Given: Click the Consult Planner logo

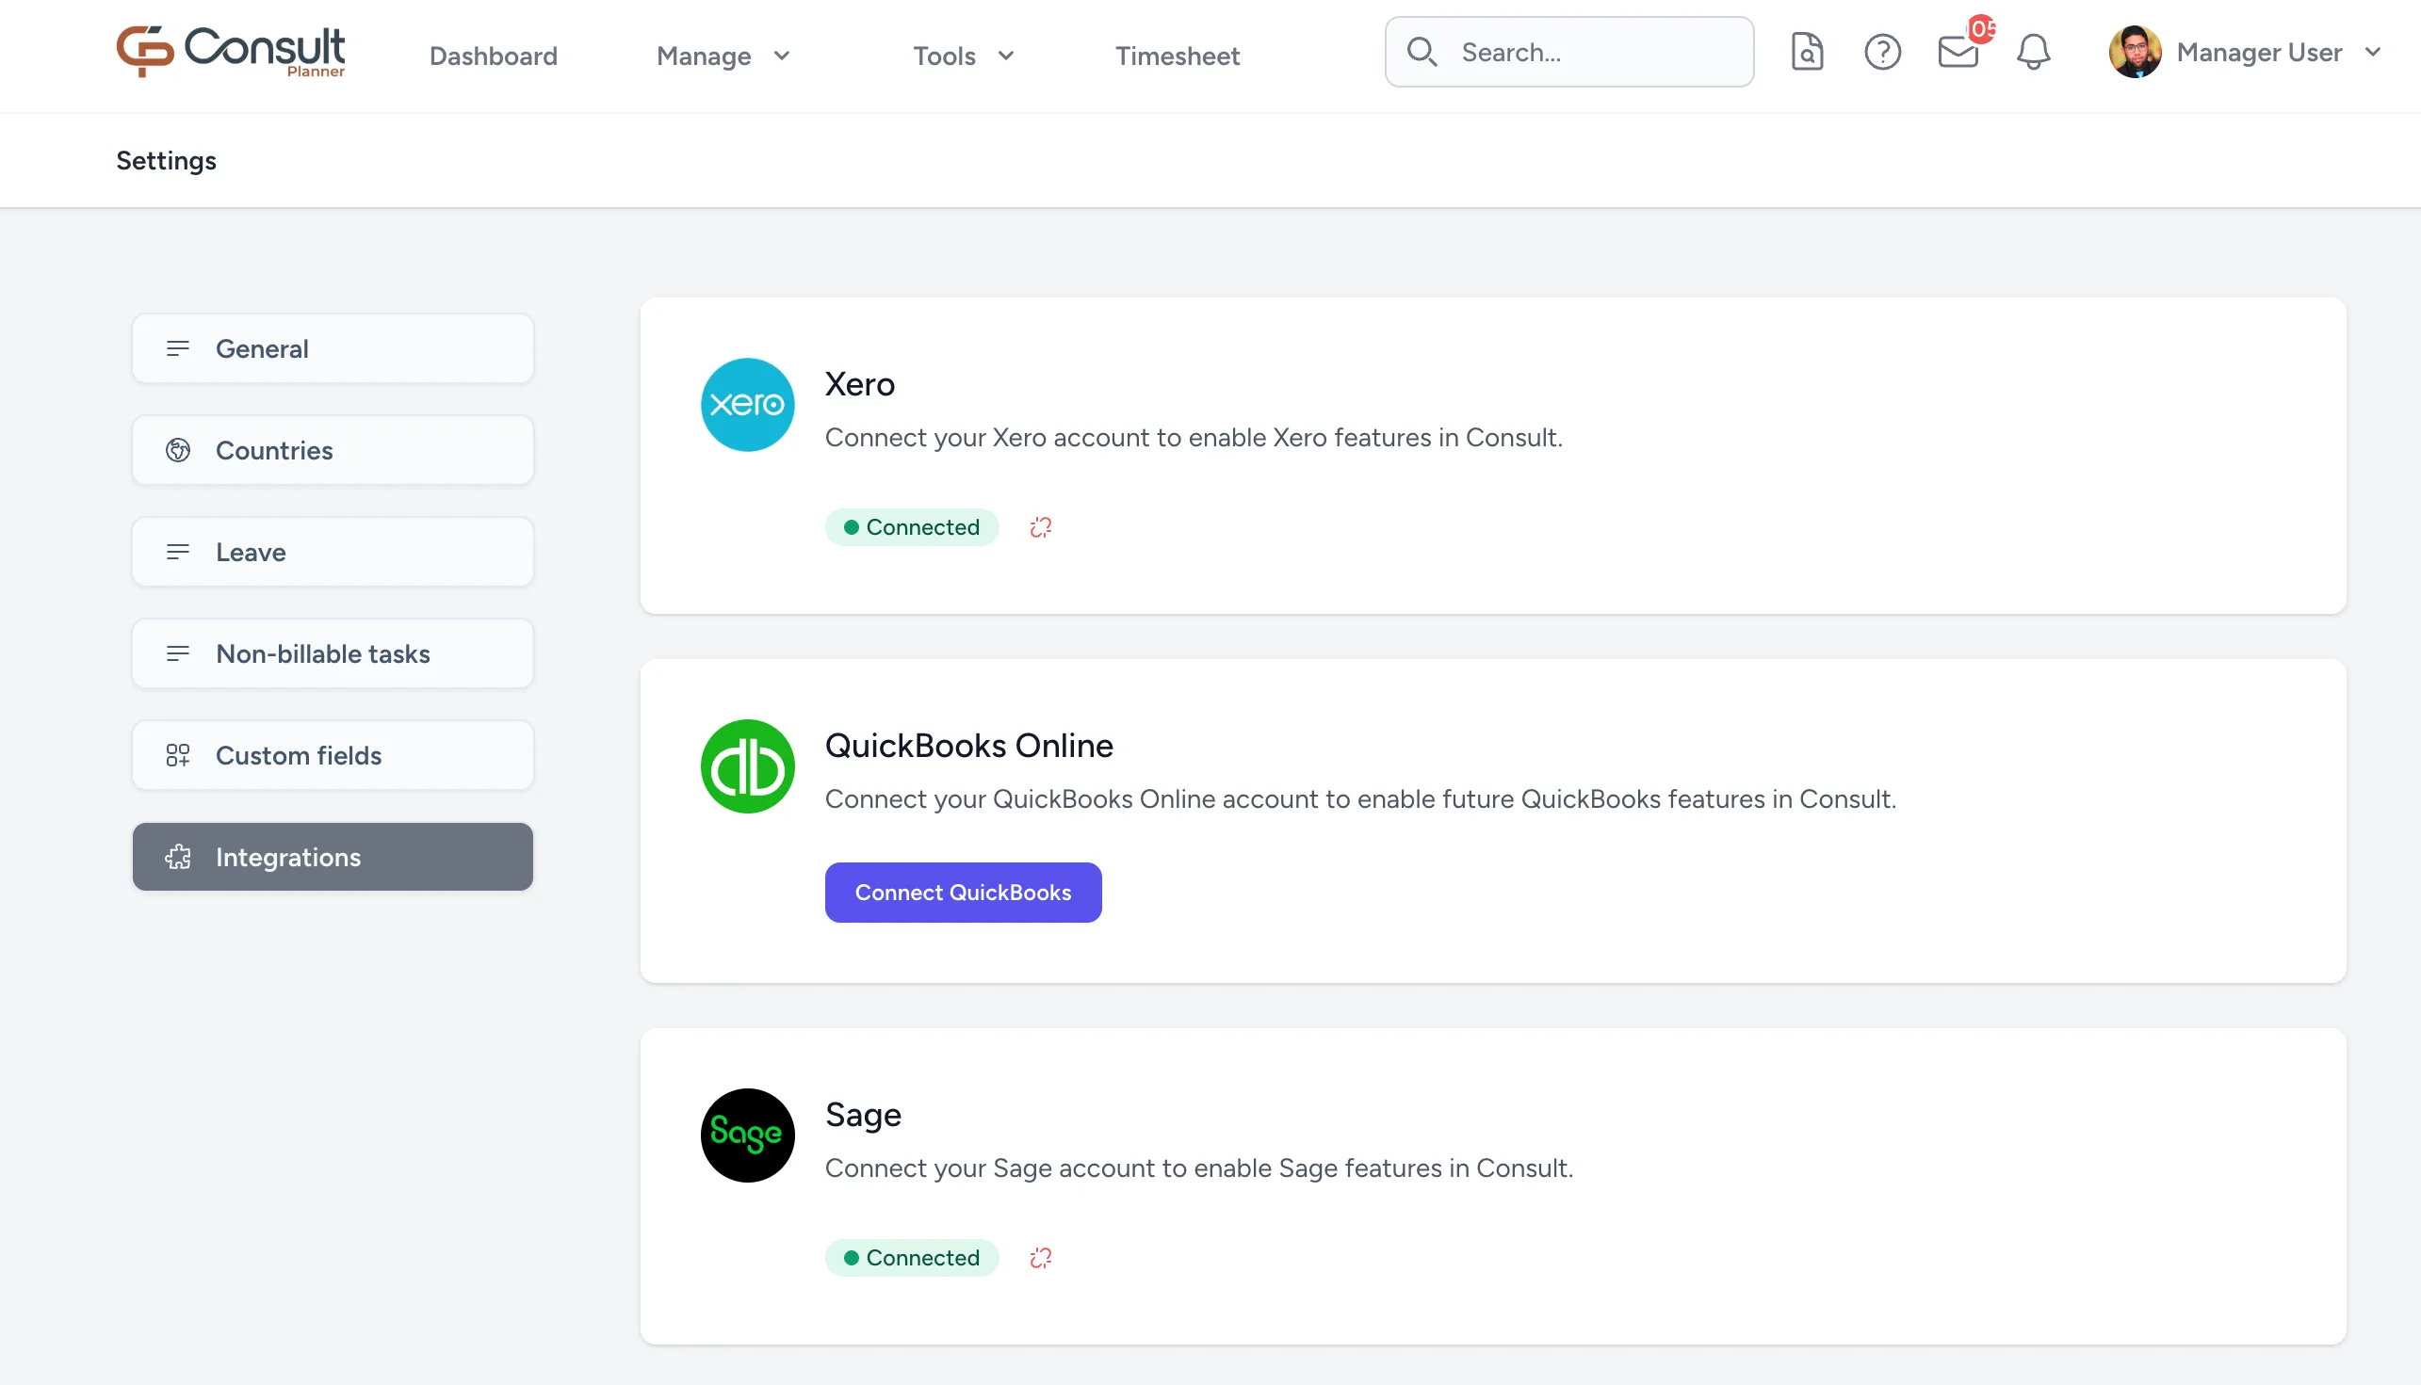Looking at the screenshot, I should pos(230,52).
